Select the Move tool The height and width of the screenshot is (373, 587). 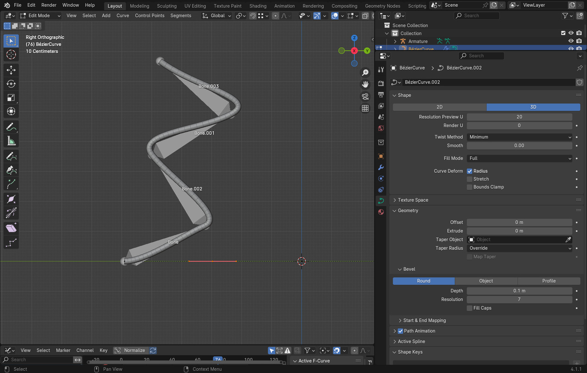tap(11, 70)
